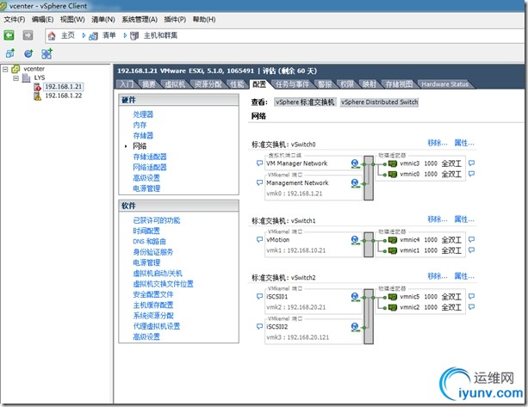This screenshot has height=407, width=528.
Task: Open 安全配置文件 software link
Action: tap(153, 294)
